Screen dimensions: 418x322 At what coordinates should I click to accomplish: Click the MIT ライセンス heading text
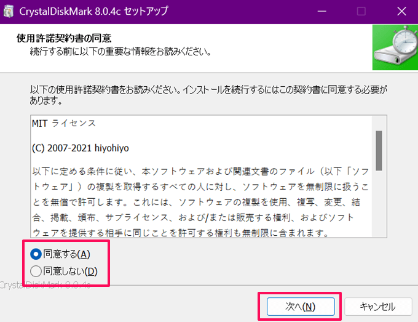(64, 123)
